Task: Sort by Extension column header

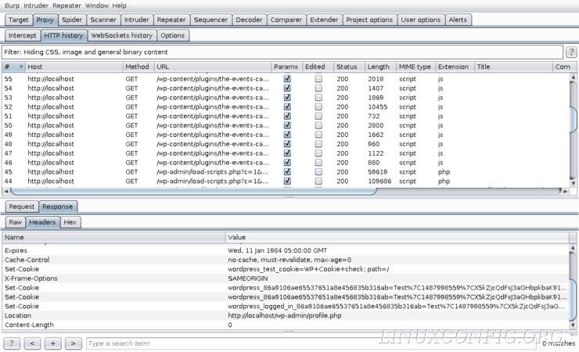Action: pyautogui.click(x=455, y=66)
